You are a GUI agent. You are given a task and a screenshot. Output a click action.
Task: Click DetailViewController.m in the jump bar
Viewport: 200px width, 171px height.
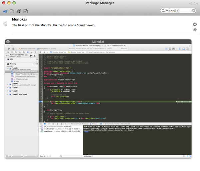coord(95,52)
